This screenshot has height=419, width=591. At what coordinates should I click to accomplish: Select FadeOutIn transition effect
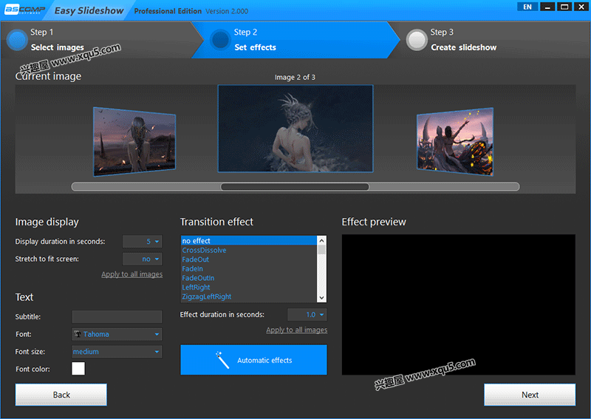(x=249, y=278)
